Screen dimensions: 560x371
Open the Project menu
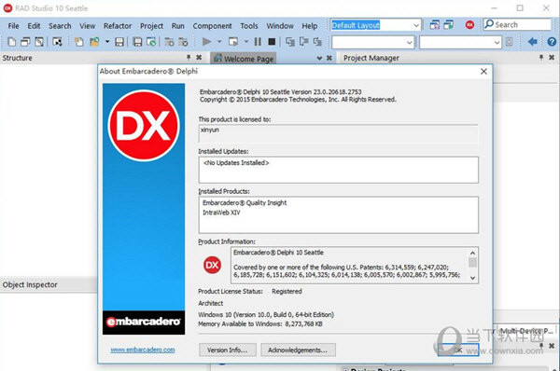(x=151, y=26)
